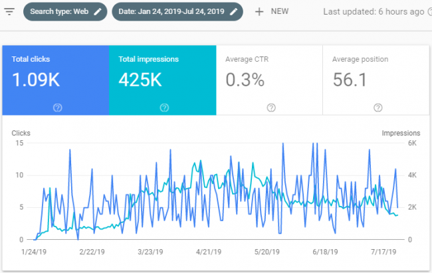432x273 pixels.
Task: Click the 1.09K clicks value
Action: click(36, 80)
